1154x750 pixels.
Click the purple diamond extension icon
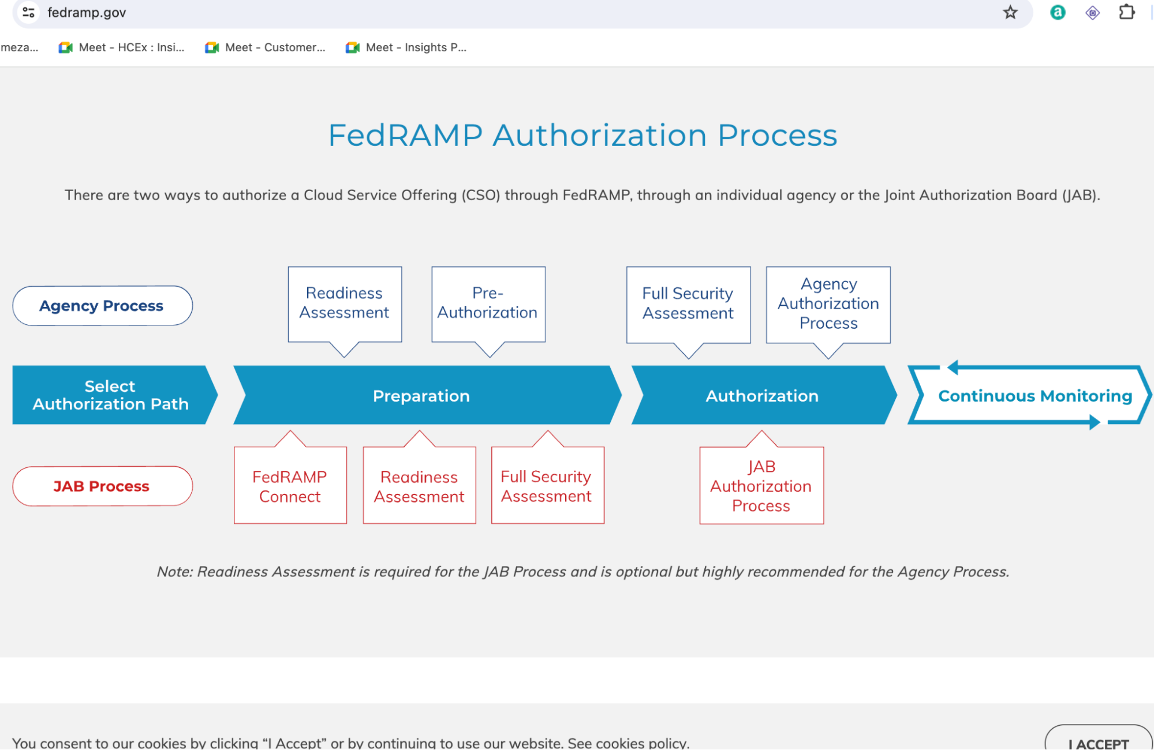click(x=1092, y=13)
